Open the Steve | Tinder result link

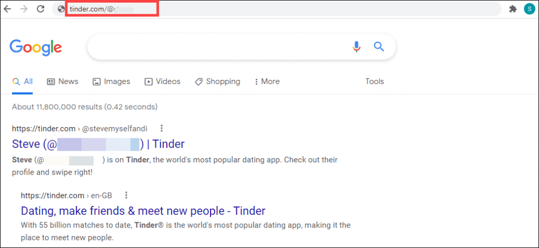[x=98, y=144]
